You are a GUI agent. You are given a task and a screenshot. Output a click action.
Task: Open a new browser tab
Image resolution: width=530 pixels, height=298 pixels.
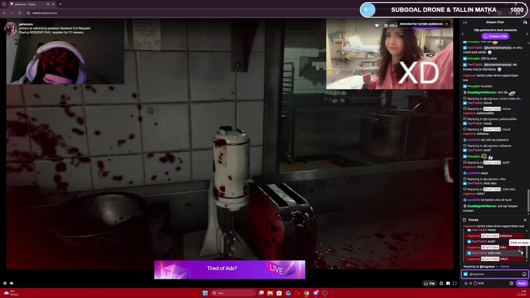(60, 4)
